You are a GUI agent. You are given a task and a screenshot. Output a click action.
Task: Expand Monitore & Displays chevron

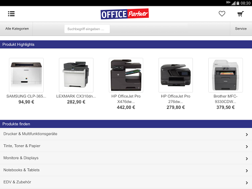(247, 158)
